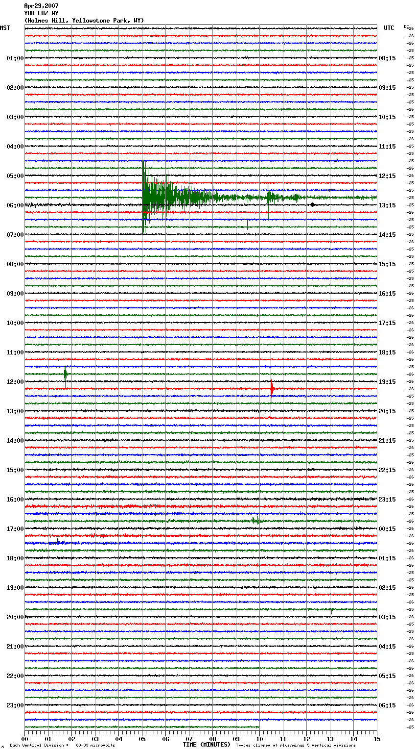Select the 17:00 MST time label

click(x=15, y=529)
